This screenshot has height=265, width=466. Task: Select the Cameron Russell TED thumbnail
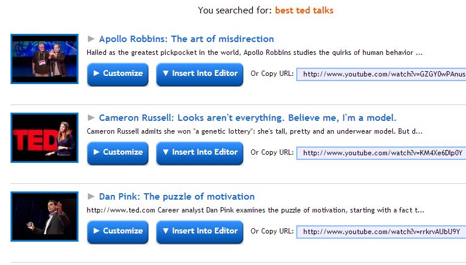[44, 138]
